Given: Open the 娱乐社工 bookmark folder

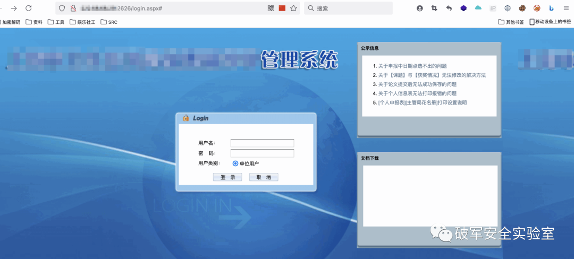Looking at the screenshot, I should pyautogui.click(x=82, y=22).
